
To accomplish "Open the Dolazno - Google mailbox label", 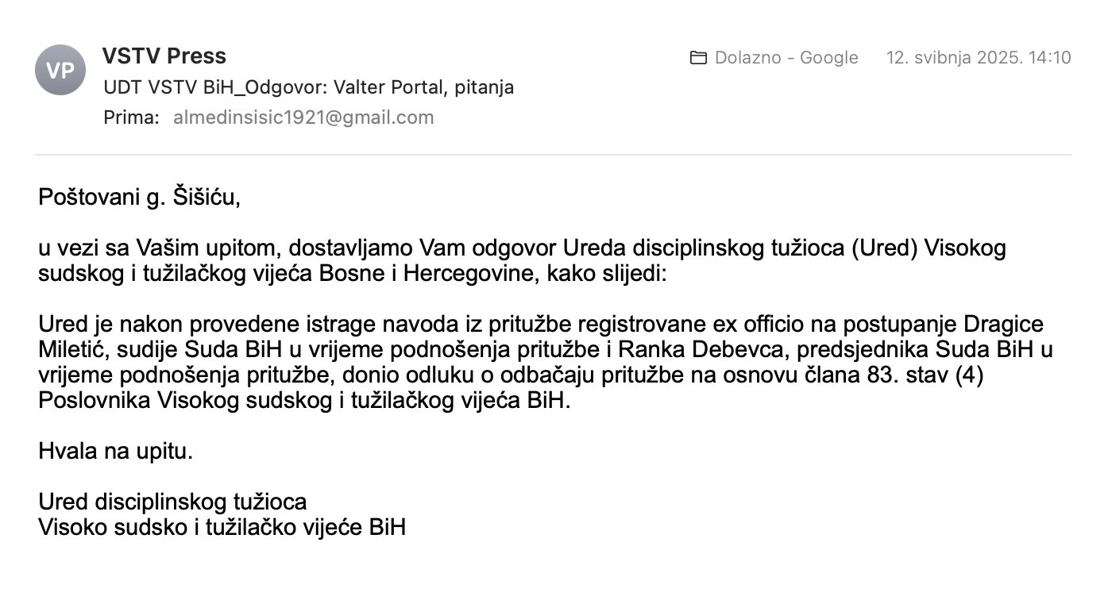I will click(786, 57).
